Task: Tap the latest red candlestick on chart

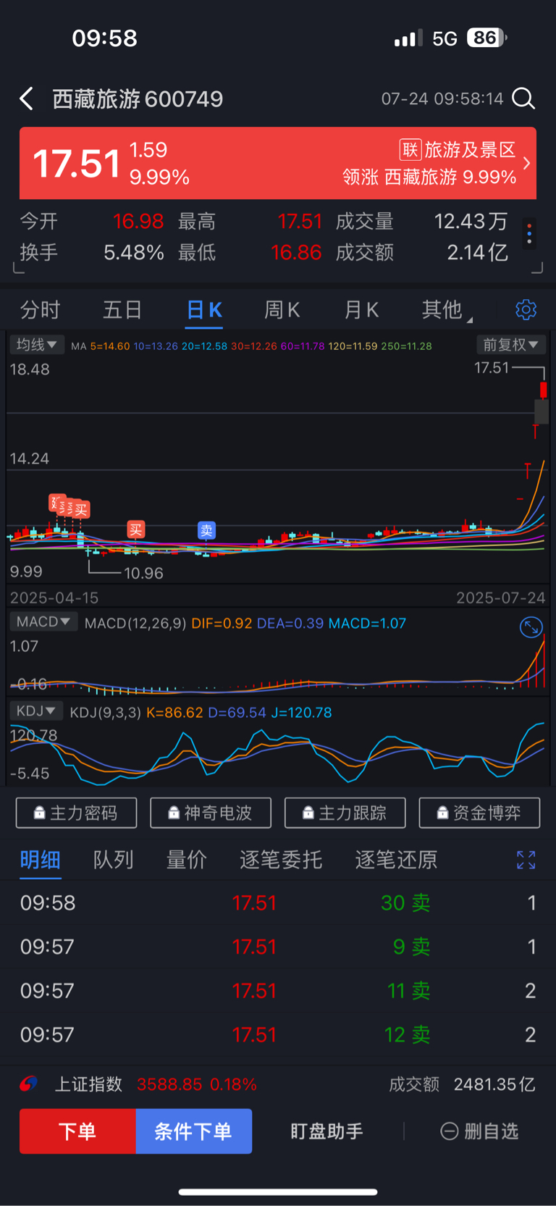Action: [x=543, y=390]
